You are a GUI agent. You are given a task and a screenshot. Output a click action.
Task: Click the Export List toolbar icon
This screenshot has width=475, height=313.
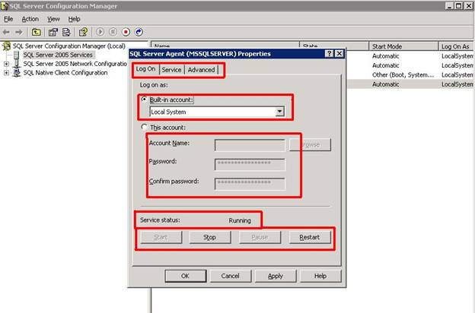[66, 32]
